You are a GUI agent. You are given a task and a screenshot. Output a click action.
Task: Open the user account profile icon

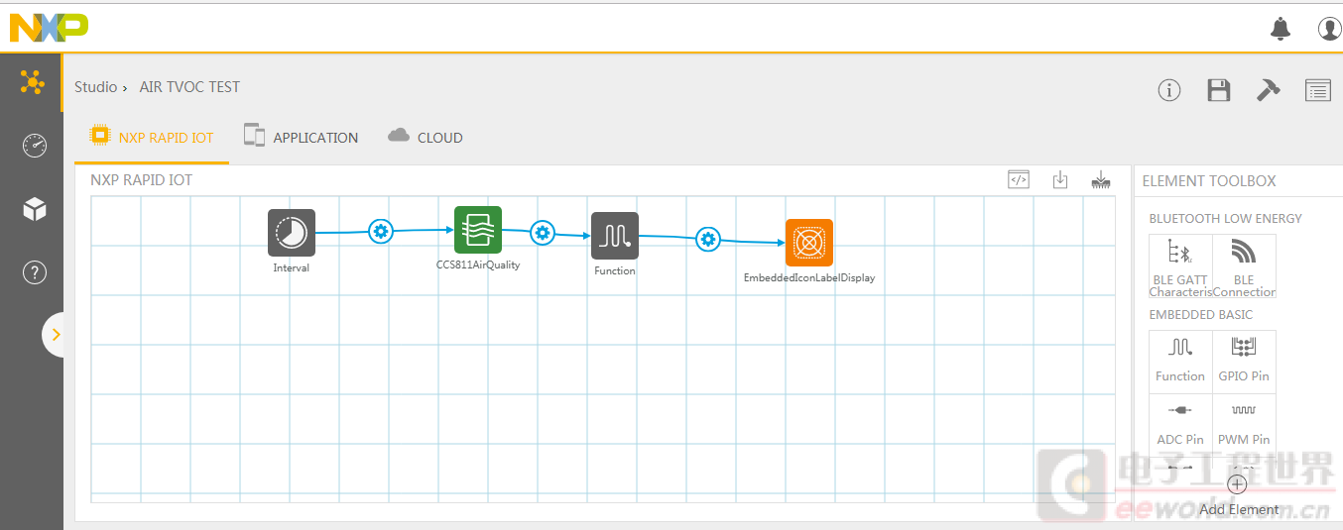(x=1330, y=29)
